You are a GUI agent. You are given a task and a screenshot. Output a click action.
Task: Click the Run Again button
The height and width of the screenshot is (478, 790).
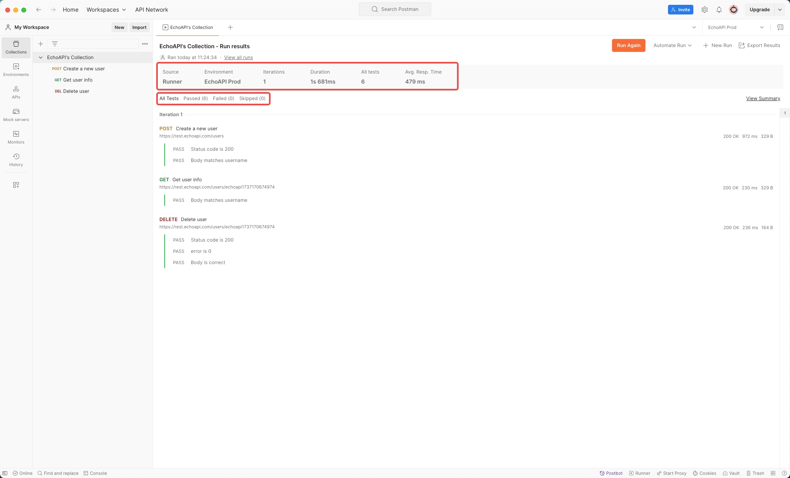pyautogui.click(x=629, y=45)
